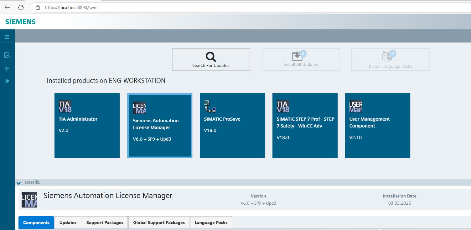The image size is (471, 230).
Task: Collapse the Details section chevron
Action: (18, 182)
